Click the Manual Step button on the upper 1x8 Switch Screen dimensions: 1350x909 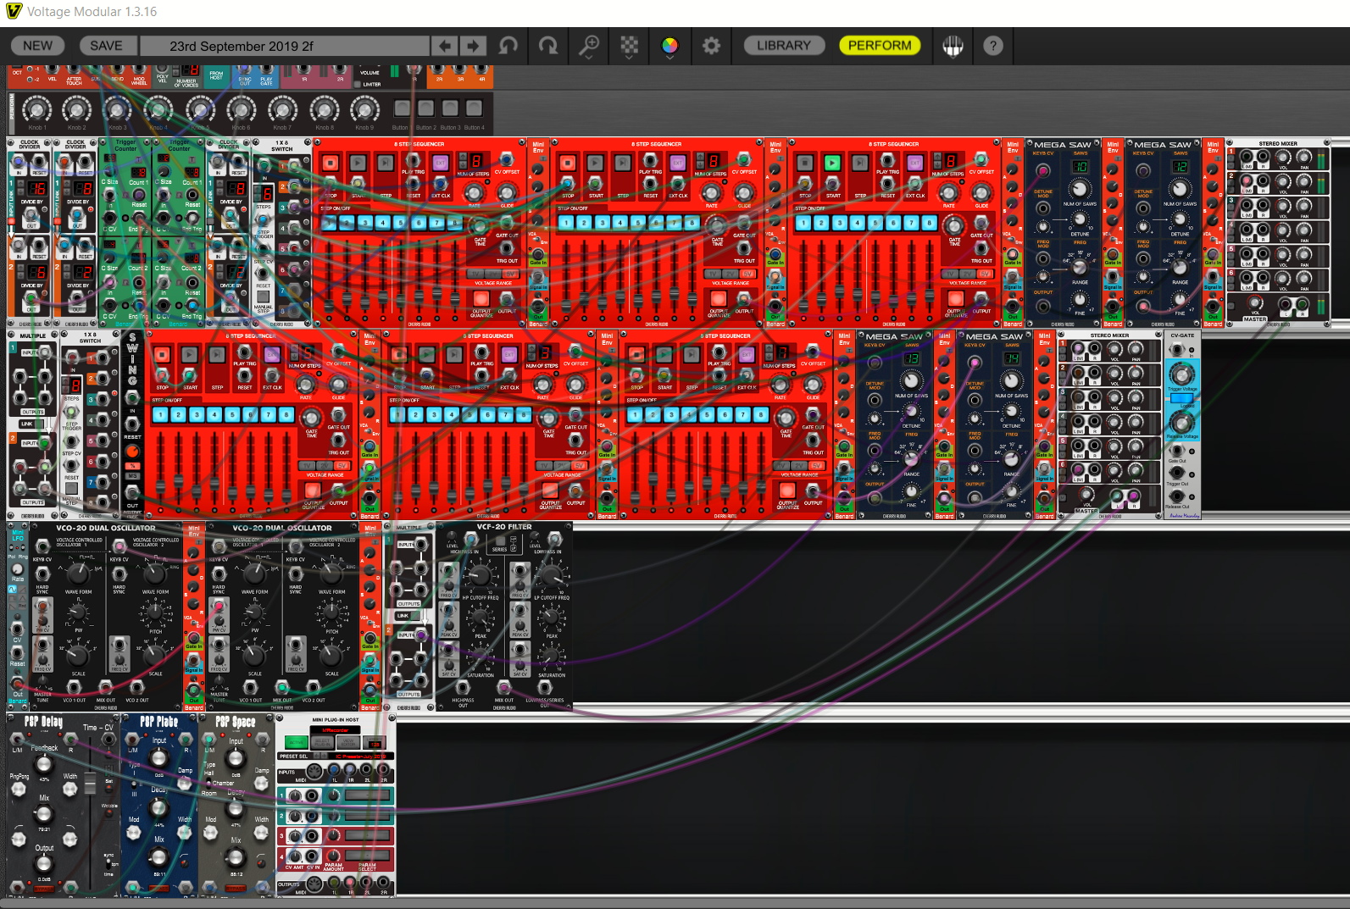pos(264,296)
